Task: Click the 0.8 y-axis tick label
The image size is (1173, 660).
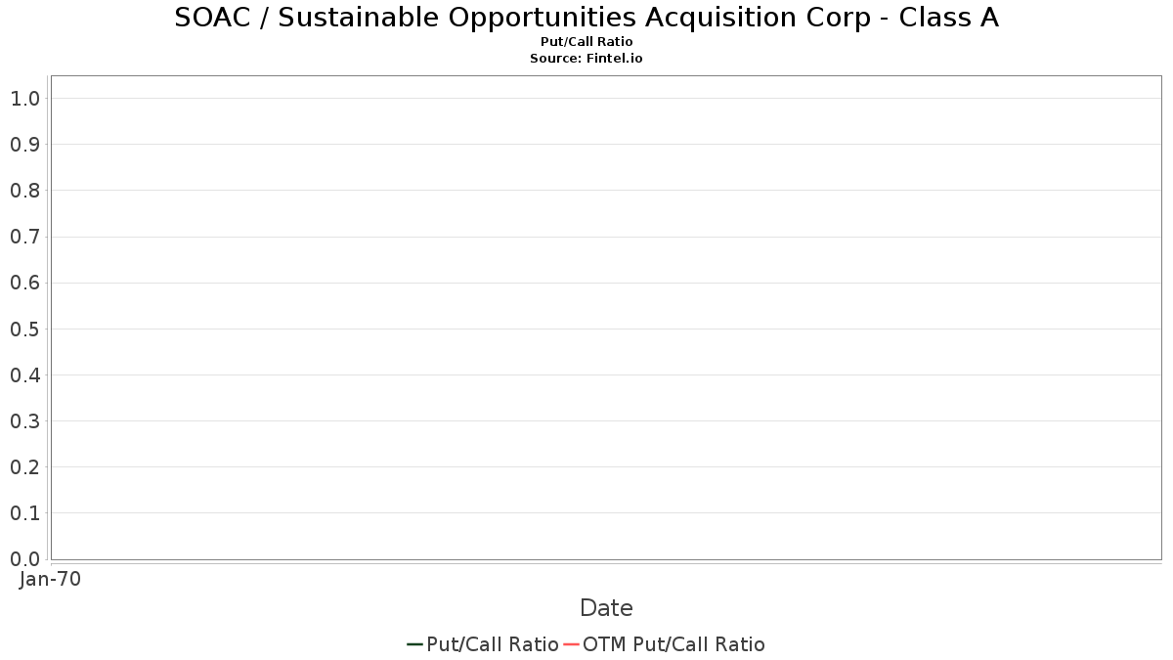Action: [x=24, y=191]
